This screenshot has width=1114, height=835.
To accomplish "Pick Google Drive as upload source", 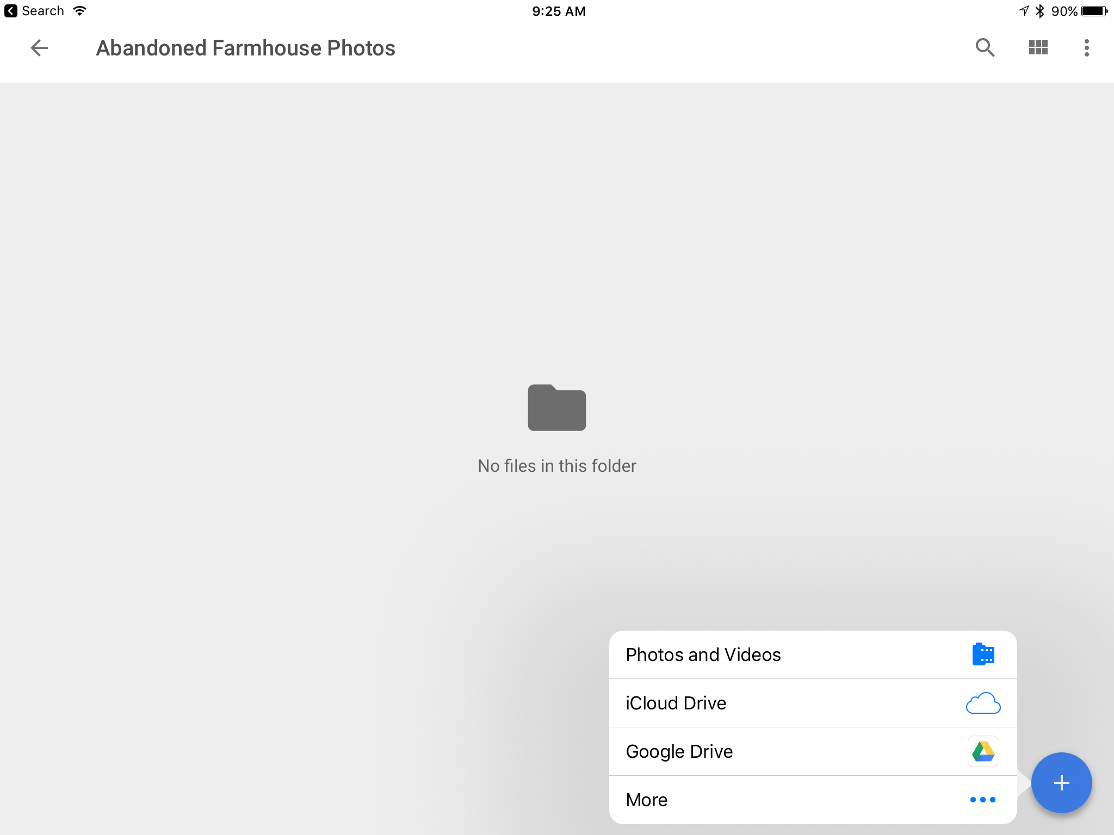I will click(679, 751).
